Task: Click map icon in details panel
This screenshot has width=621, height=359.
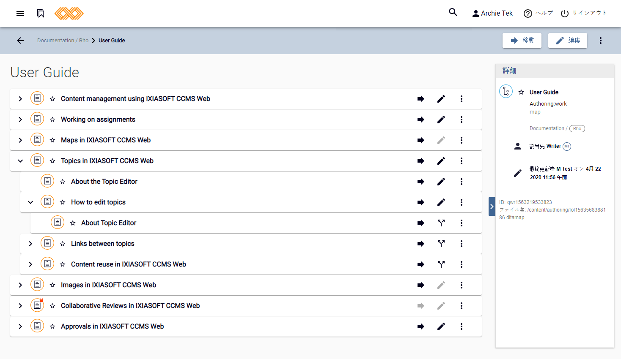Action: click(506, 91)
